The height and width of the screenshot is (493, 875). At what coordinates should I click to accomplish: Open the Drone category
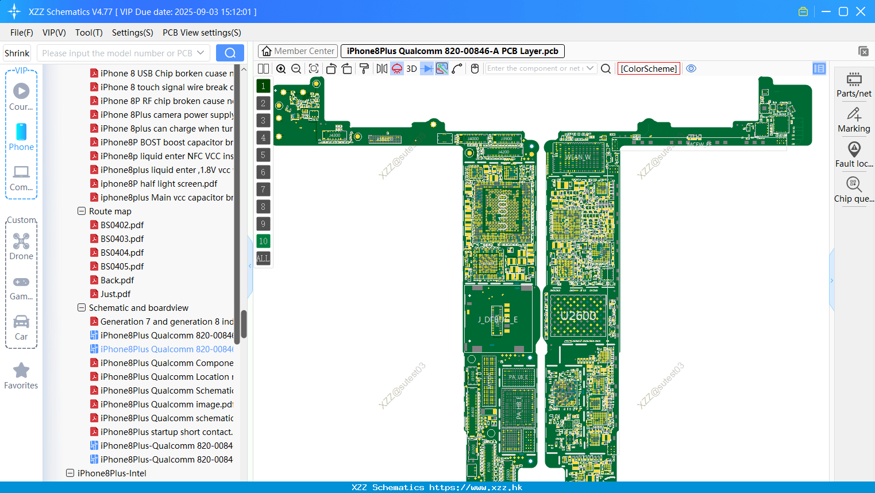click(x=21, y=246)
